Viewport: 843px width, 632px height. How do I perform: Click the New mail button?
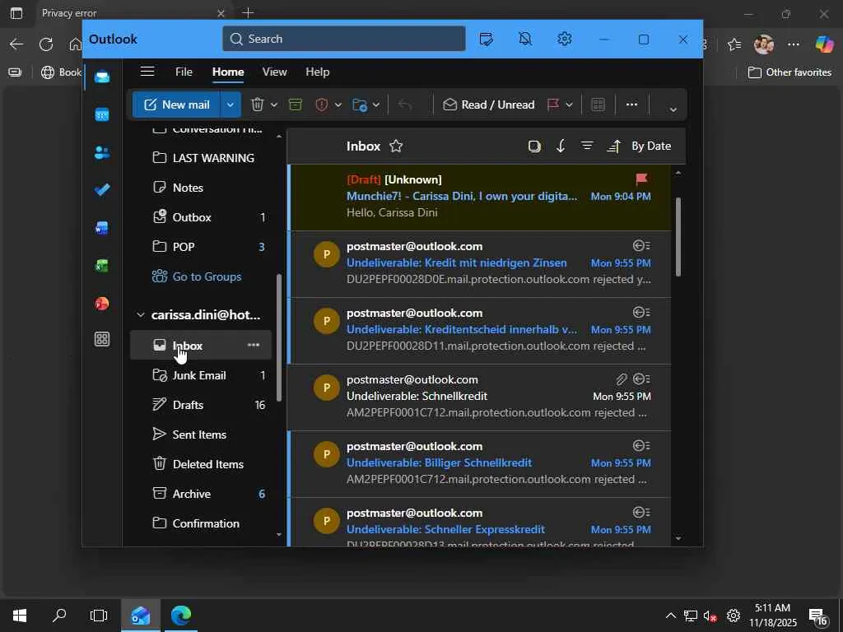(177, 105)
